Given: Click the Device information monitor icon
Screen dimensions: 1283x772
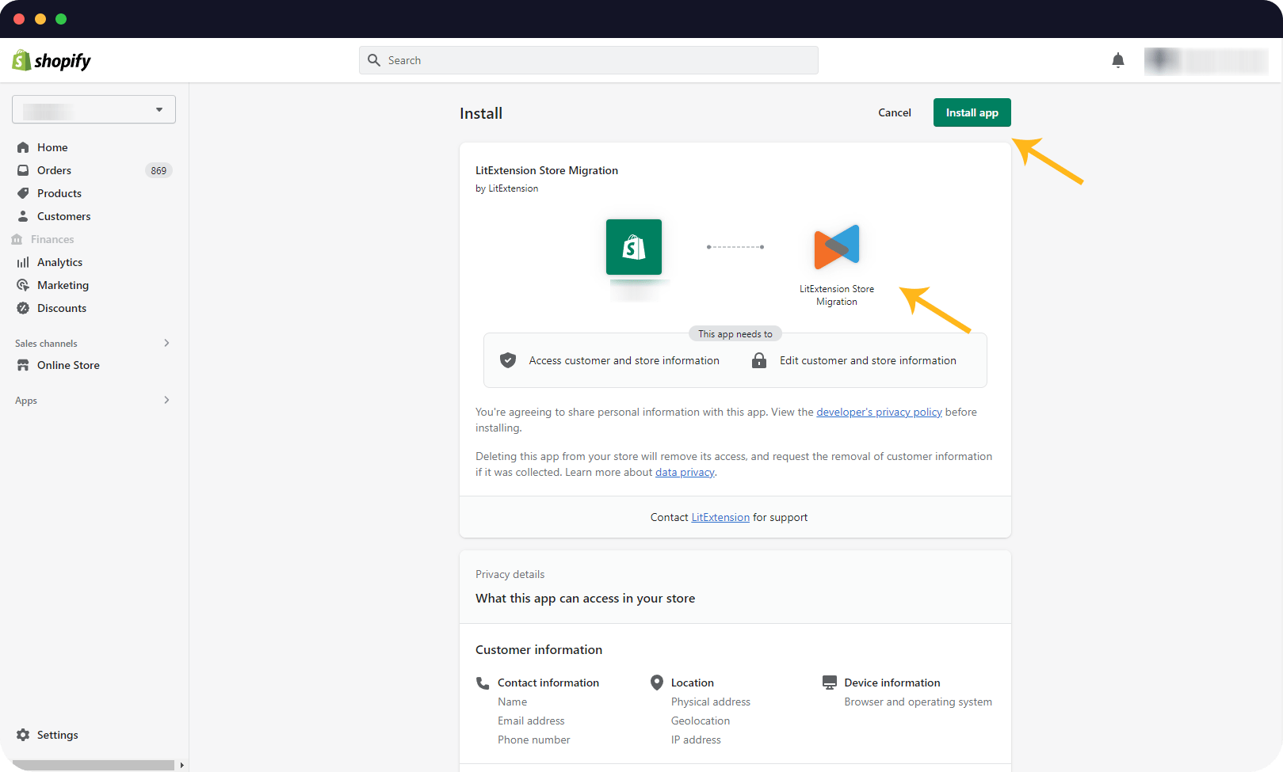Looking at the screenshot, I should (830, 683).
